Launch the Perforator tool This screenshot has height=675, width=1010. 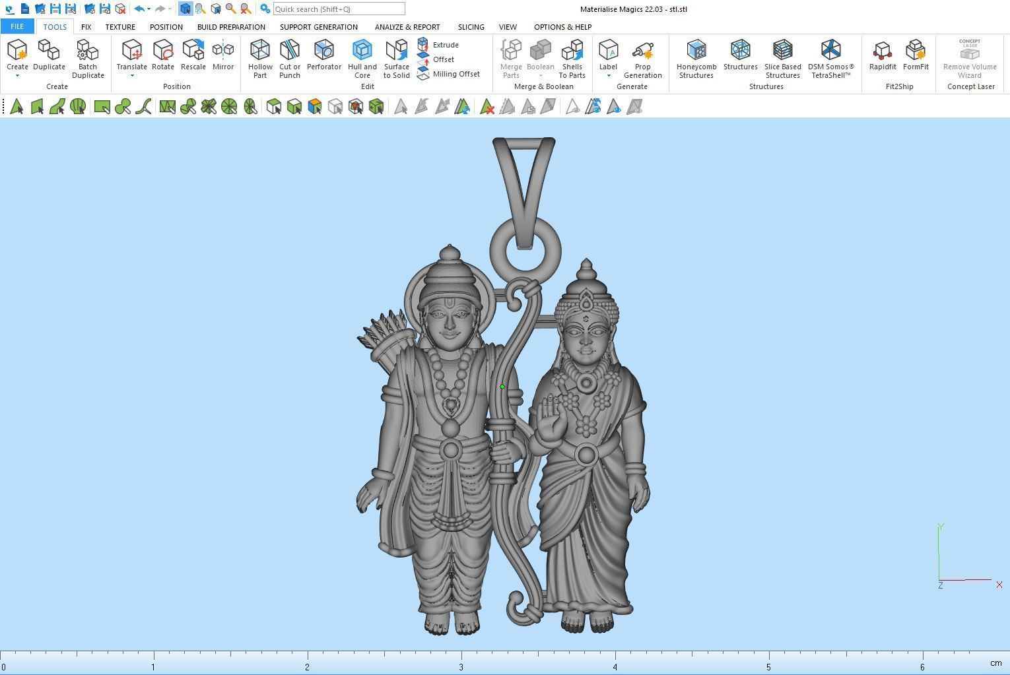pos(324,54)
